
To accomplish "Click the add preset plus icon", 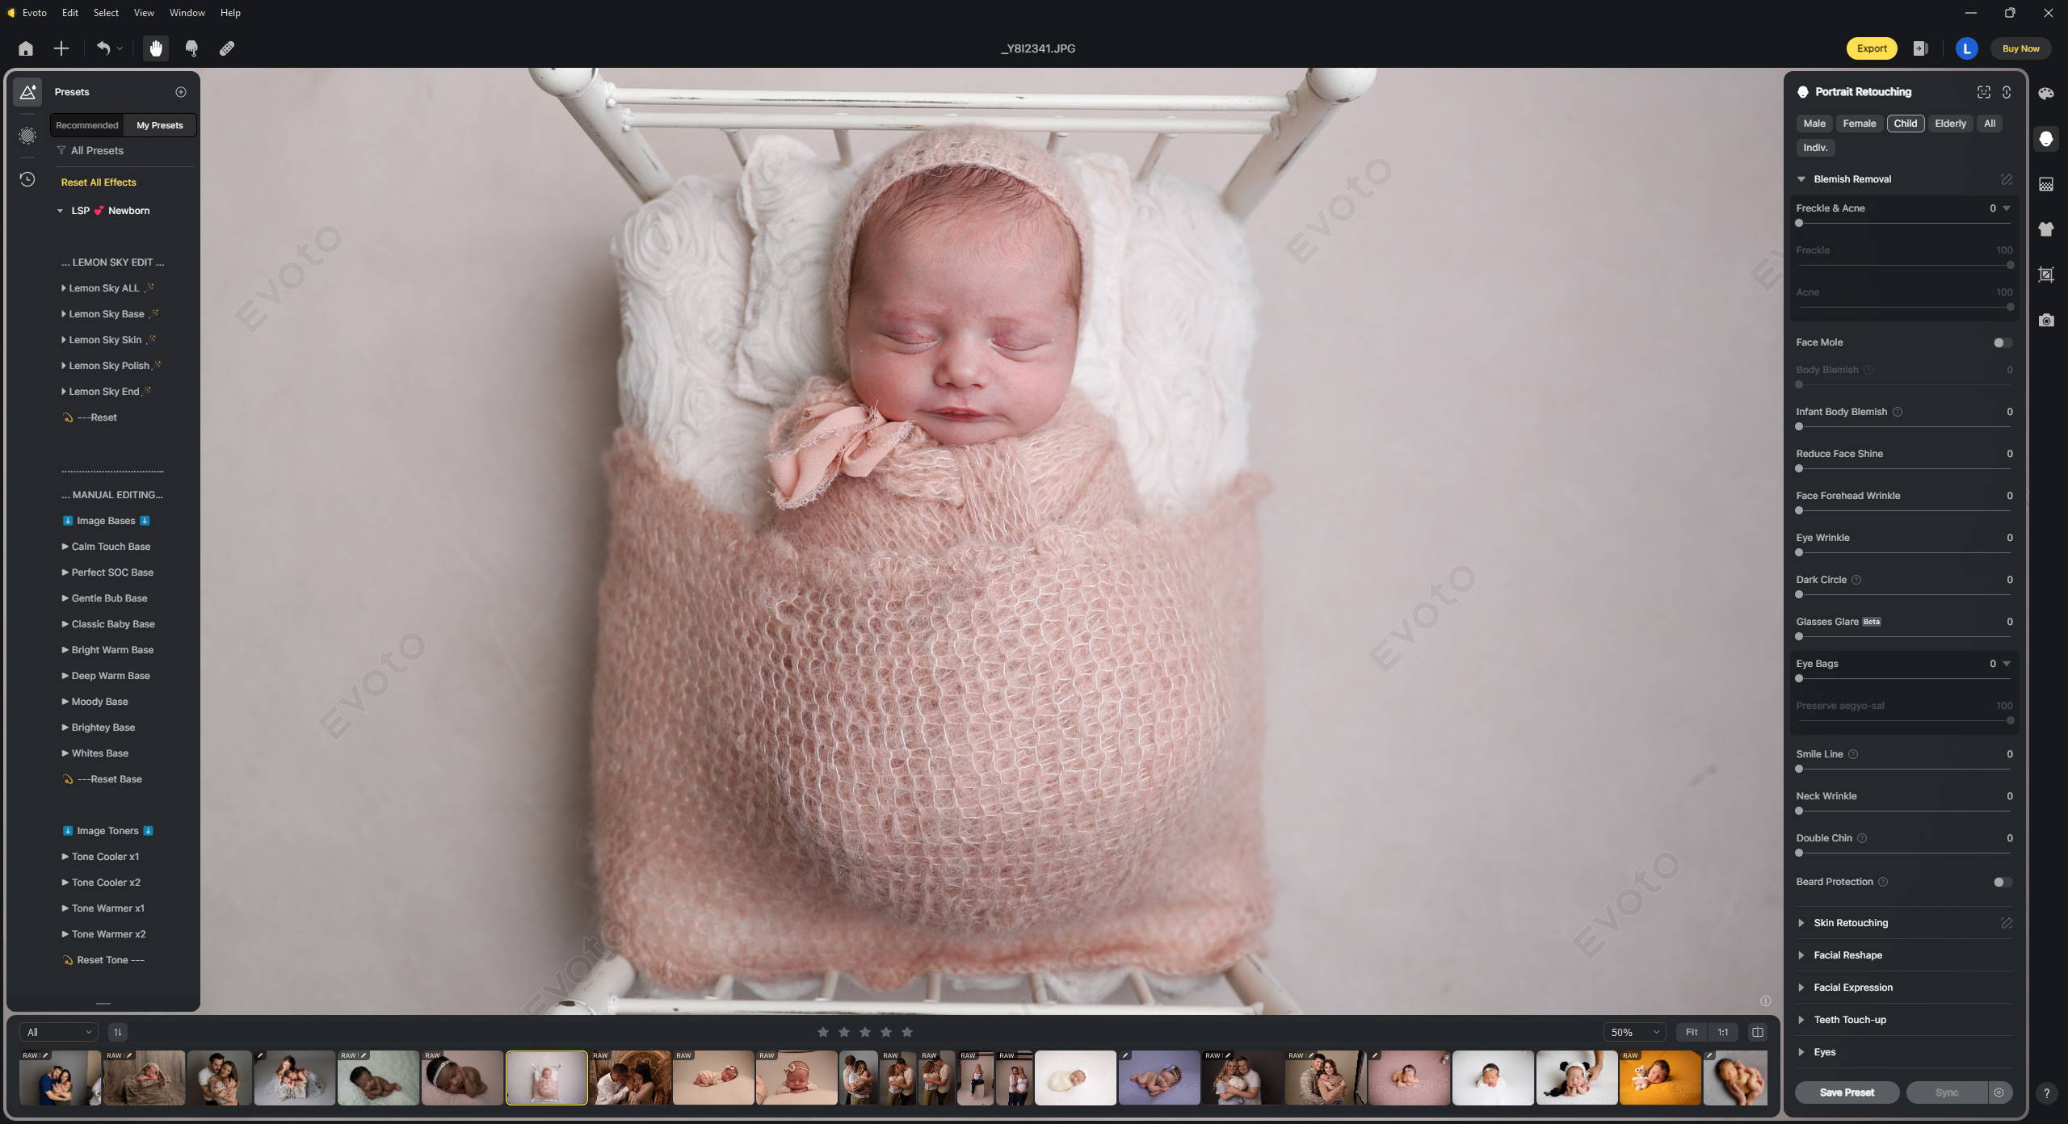I will point(181,92).
